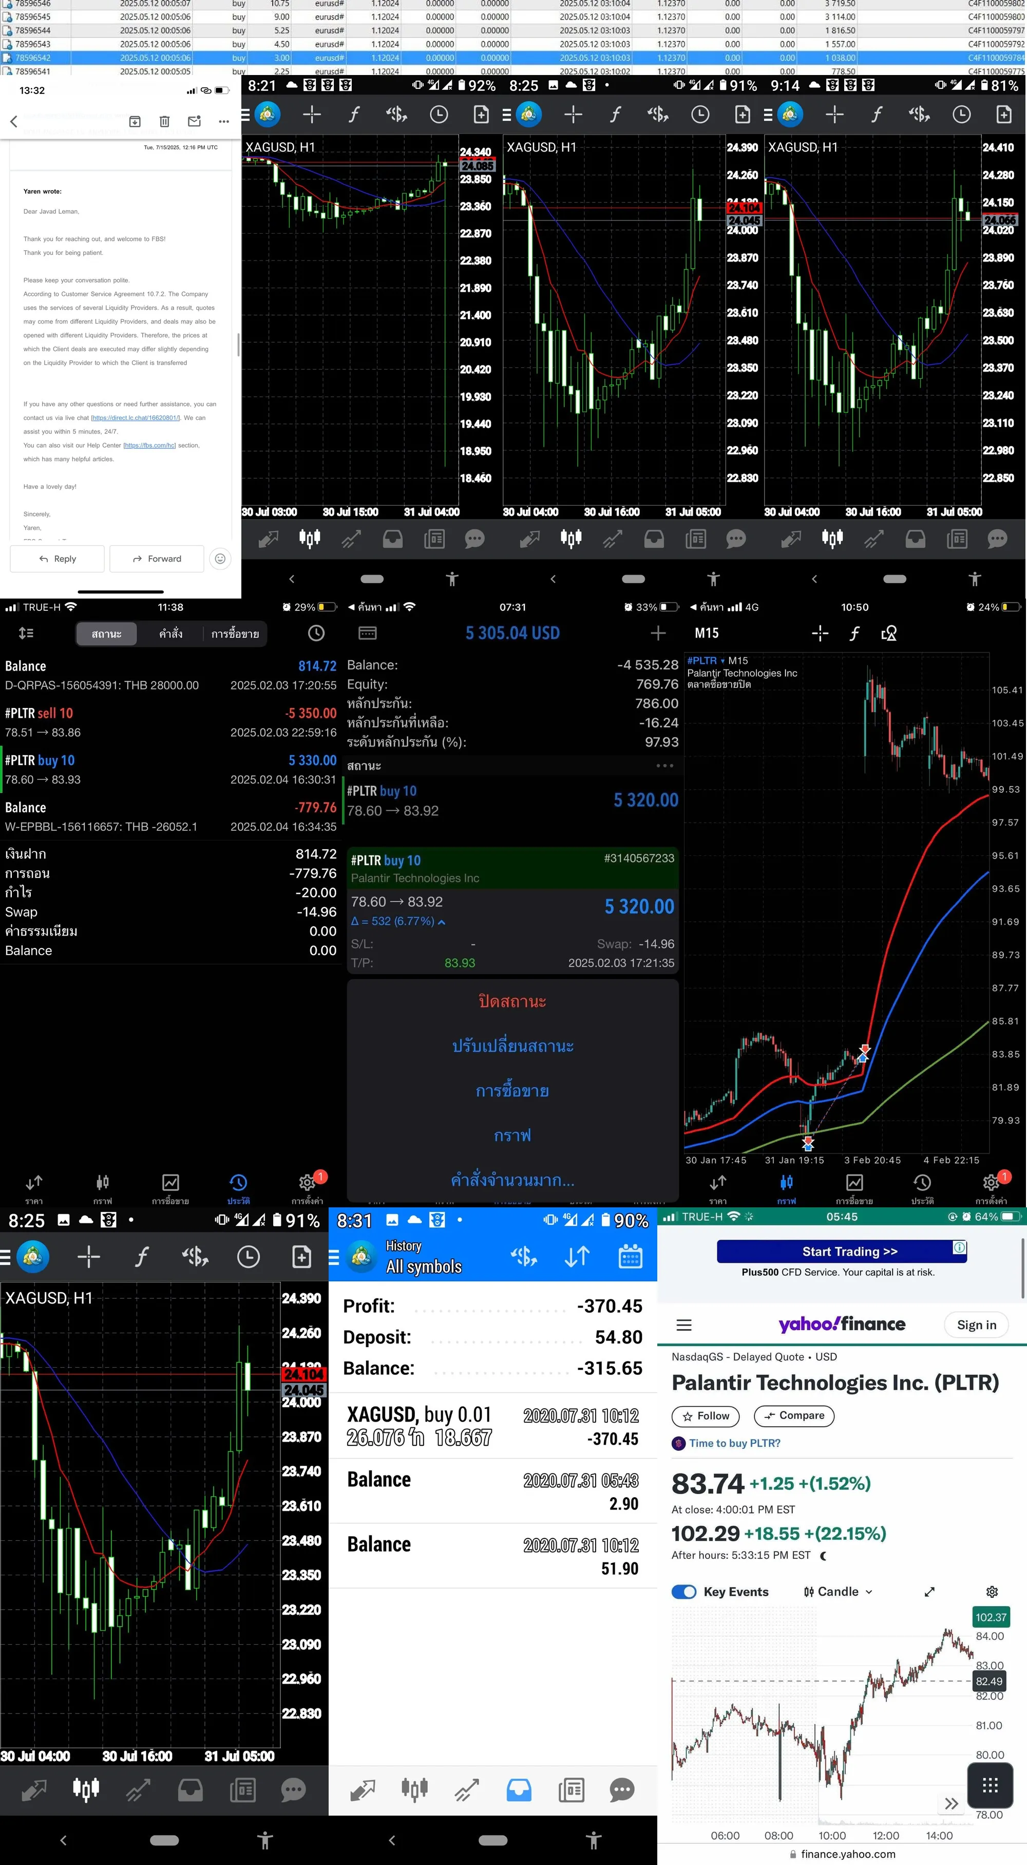Open the Candle chart type dropdown
This screenshot has height=1865, width=1027.
pos(838,1592)
